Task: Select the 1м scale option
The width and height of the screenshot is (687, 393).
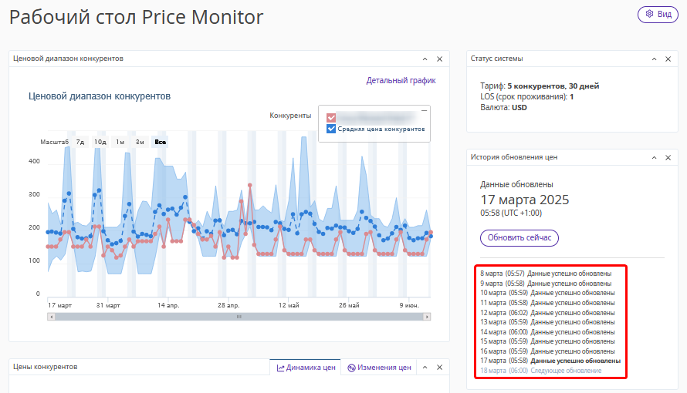Action: click(x=120, y=142)
